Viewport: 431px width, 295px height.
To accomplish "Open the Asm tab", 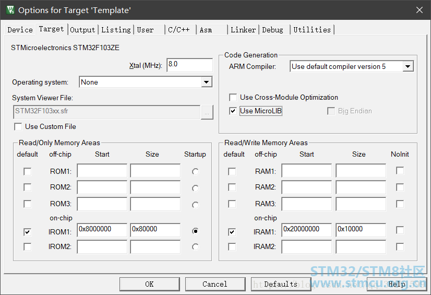I will (212, 30).
